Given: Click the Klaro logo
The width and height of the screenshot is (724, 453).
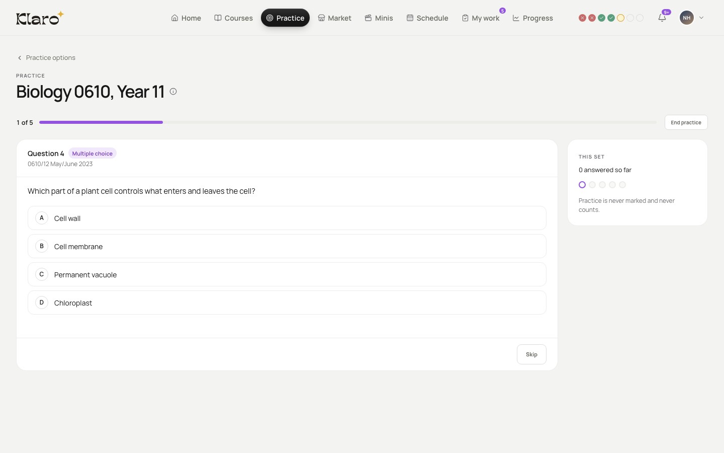Looking at the screenshot, I should [x=40, y=18].
